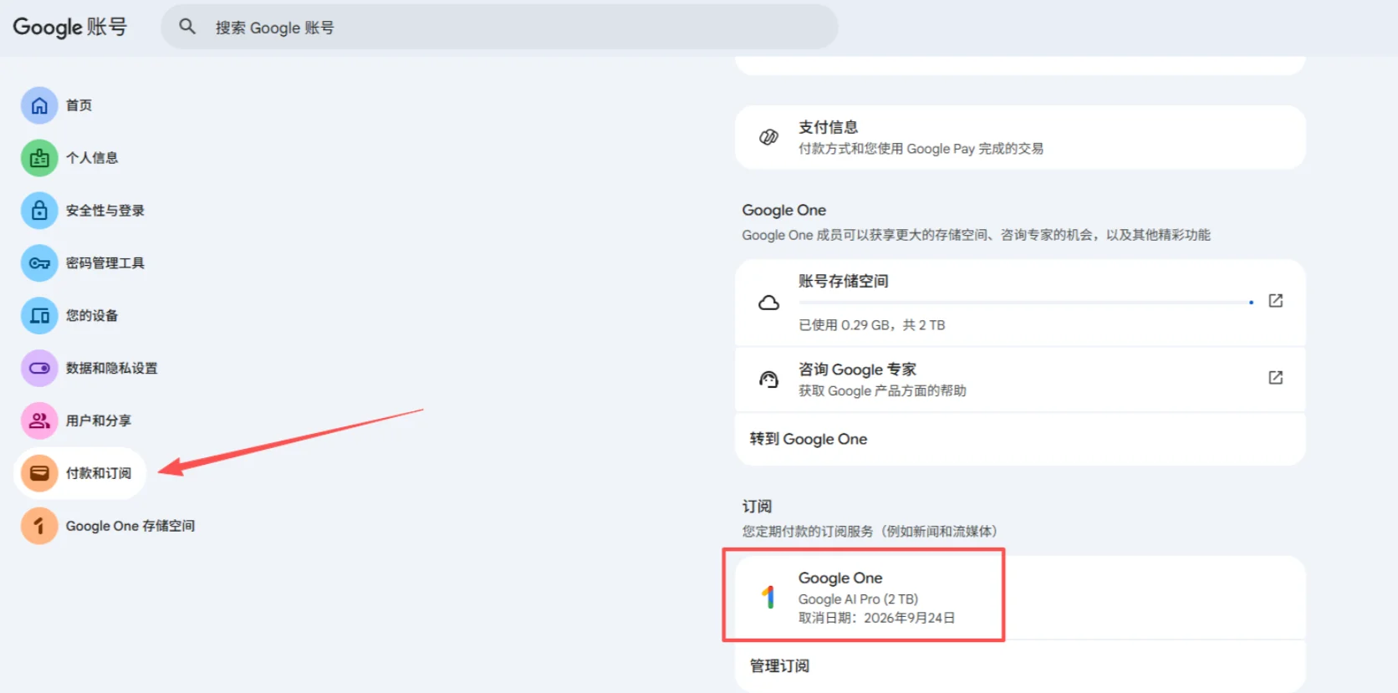The height and width of the screenshot is (693, 1398).
Task: Click the 数据和隐私设置 toggle icon
Action: pyautogui.click(x=39, y=368)
